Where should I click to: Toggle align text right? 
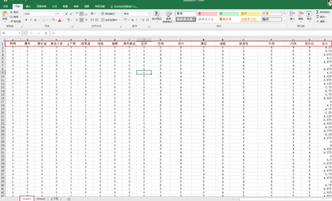click(x=86, y=20)
